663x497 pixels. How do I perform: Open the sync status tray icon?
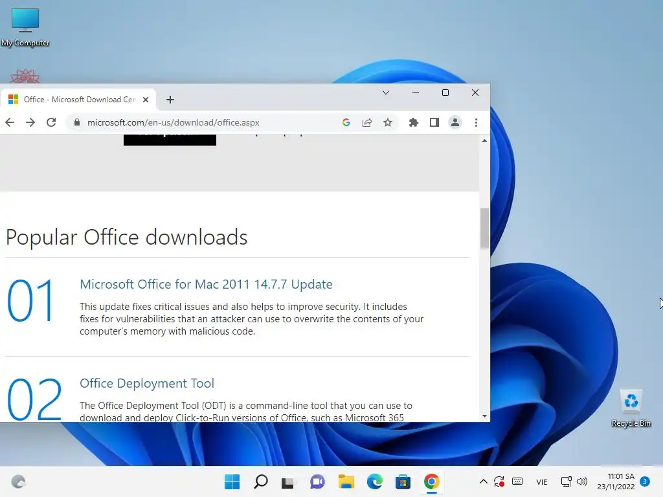[x=499, y=481]
